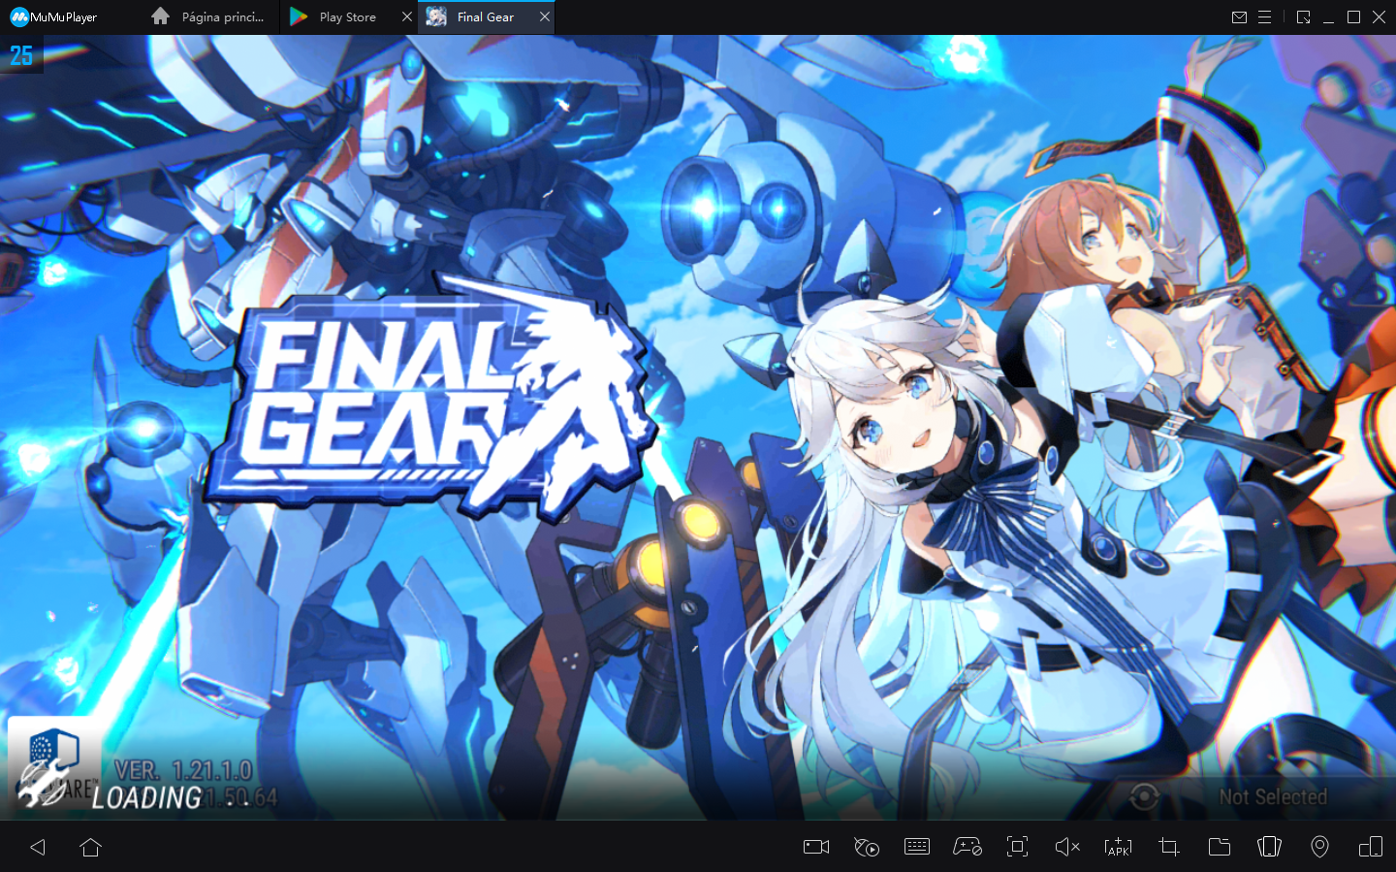Image resolution: width=1396 pixels, height=872 pixels.
Task: Open the keyboard mapping editor
Action: click(x=916, y=847)
